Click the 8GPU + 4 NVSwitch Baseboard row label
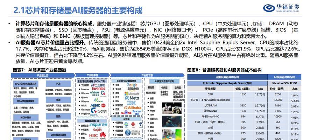The image size is (311, 140). pyautogui.click(x=210, y=100)
